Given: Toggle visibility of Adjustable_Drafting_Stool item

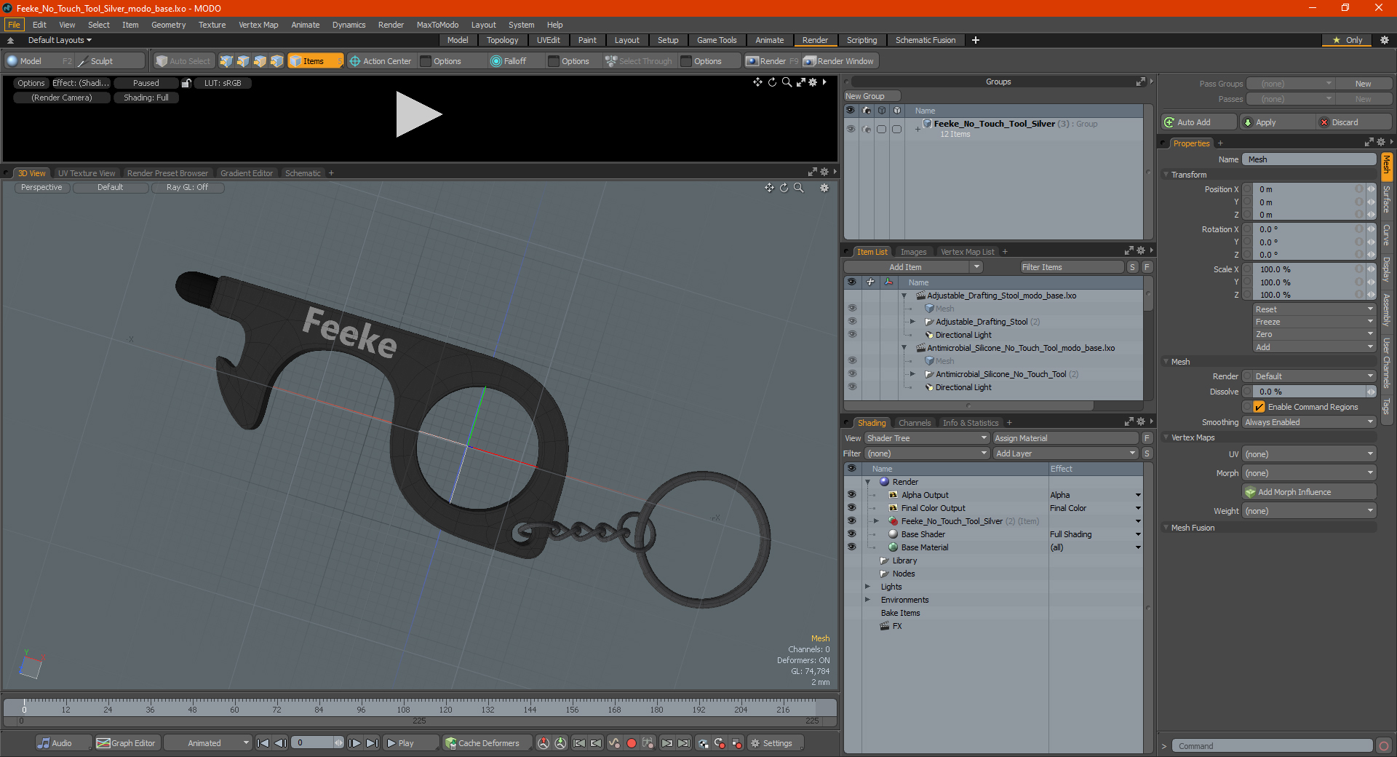Looking at the screenshot, I should pyautogui.click(x=851, y=322).
